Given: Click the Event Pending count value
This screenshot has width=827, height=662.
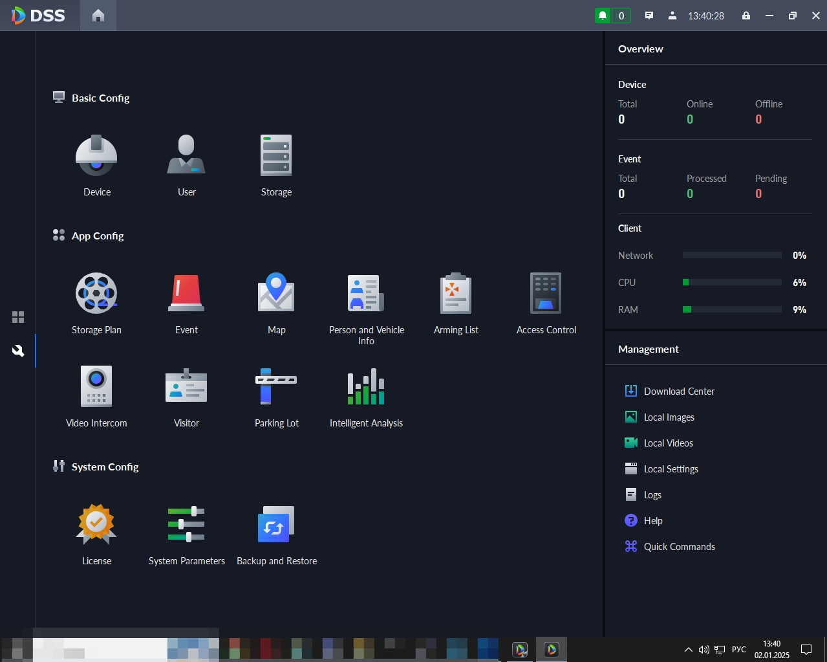Looking at the screenshot, I should 758,193.
